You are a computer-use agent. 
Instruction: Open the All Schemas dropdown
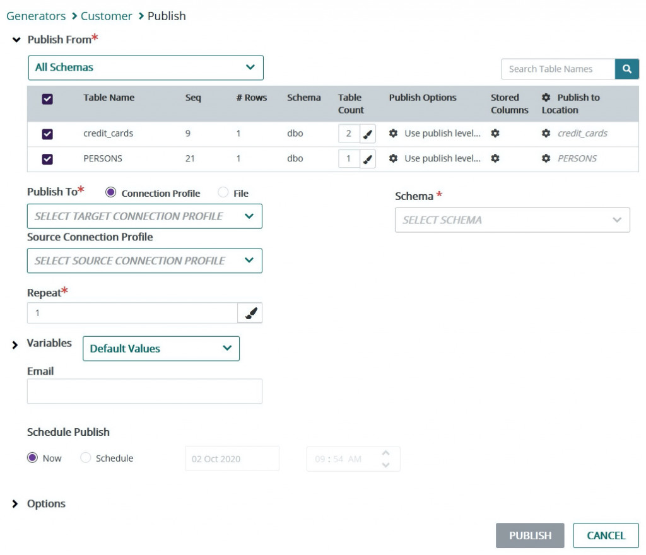click(146, 67)
